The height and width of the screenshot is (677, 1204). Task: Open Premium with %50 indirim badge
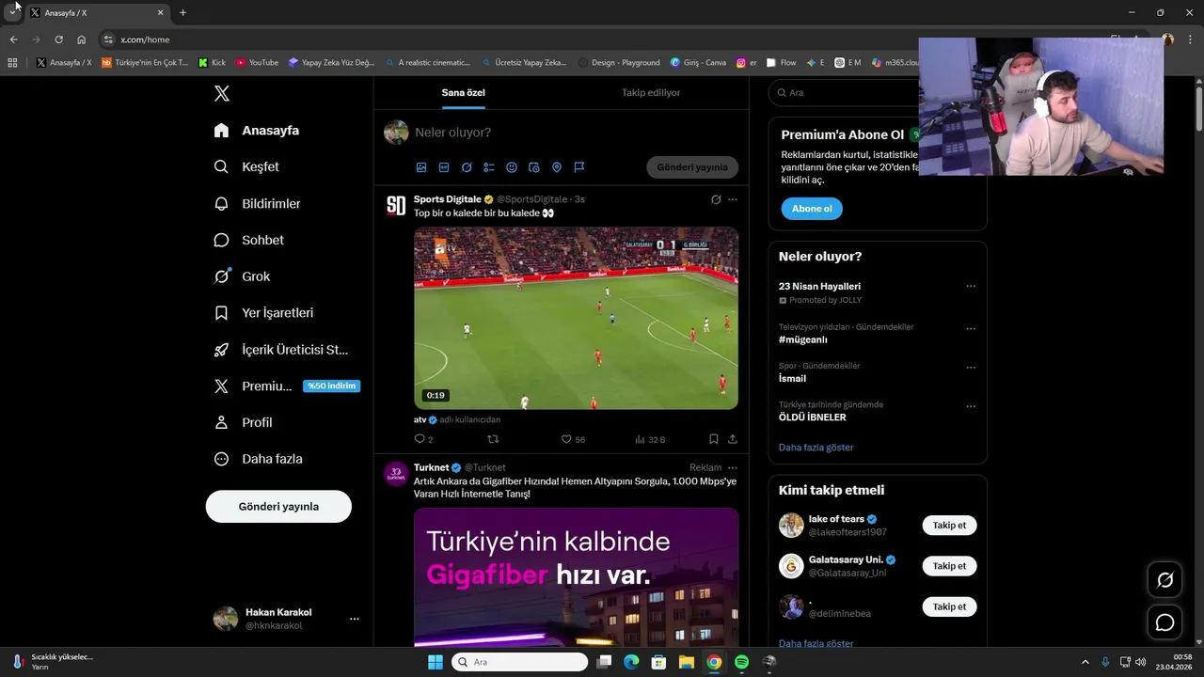[x=287, y=386]
